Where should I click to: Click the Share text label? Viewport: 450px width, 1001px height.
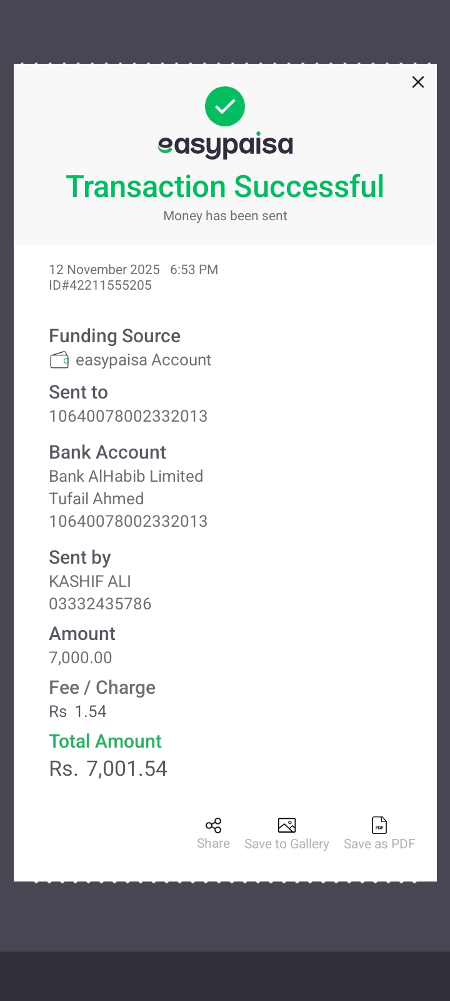point(213,843)
